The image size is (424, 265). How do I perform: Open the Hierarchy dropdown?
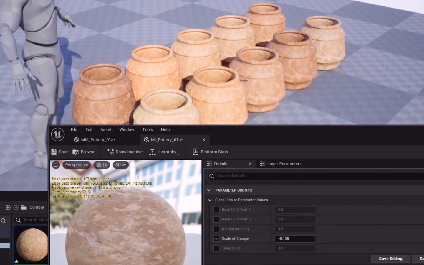164,152
